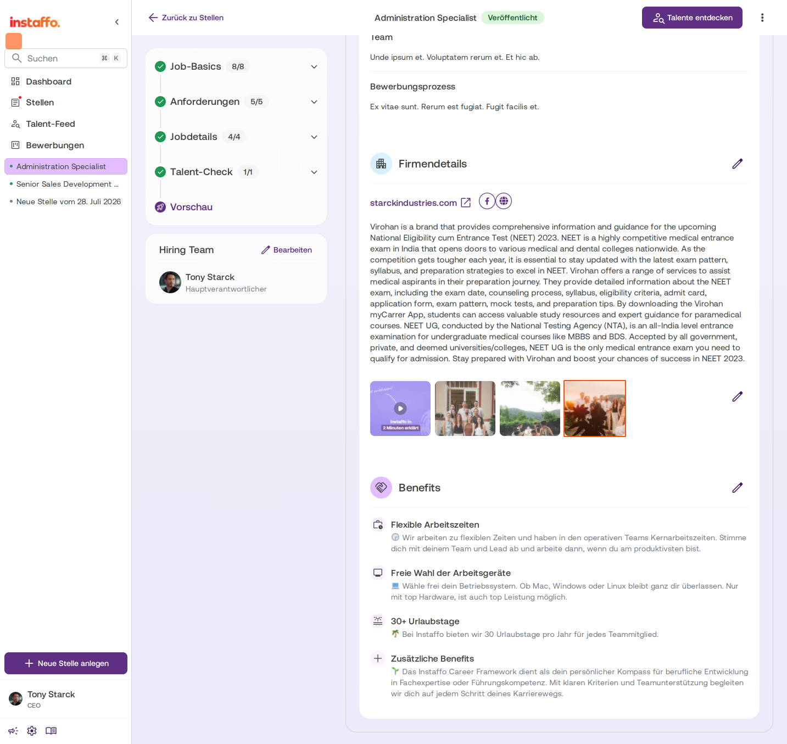
Task: Open the Tony Starck CEO profile
Action: pos(66,698)
